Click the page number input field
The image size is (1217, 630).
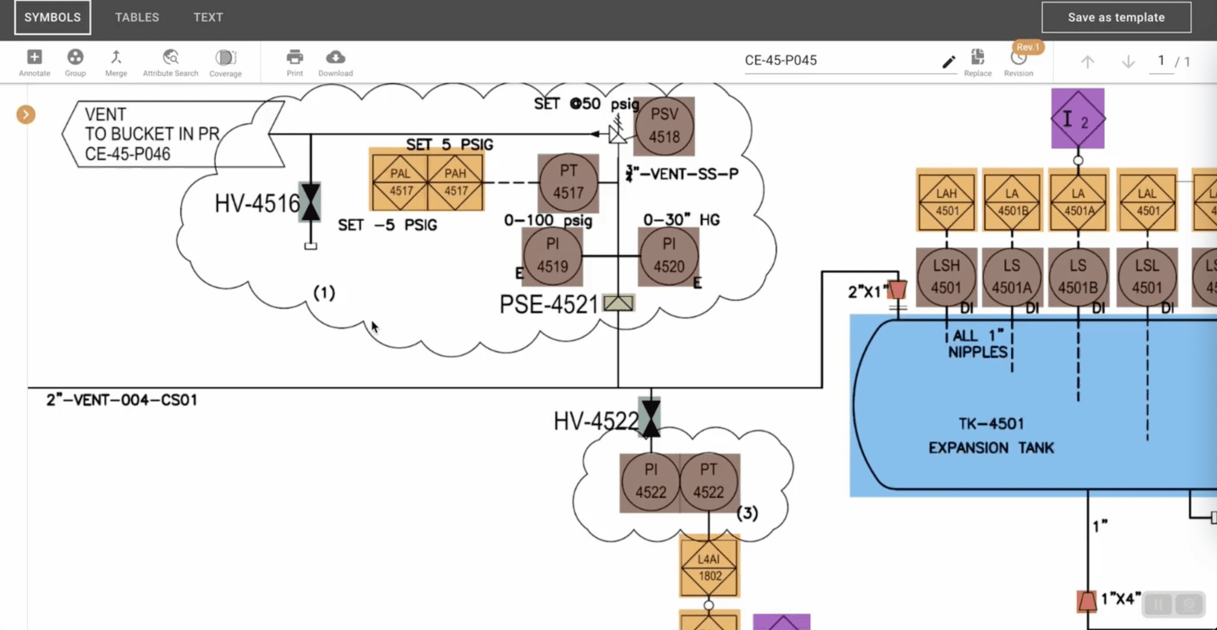pos(1160,61)
